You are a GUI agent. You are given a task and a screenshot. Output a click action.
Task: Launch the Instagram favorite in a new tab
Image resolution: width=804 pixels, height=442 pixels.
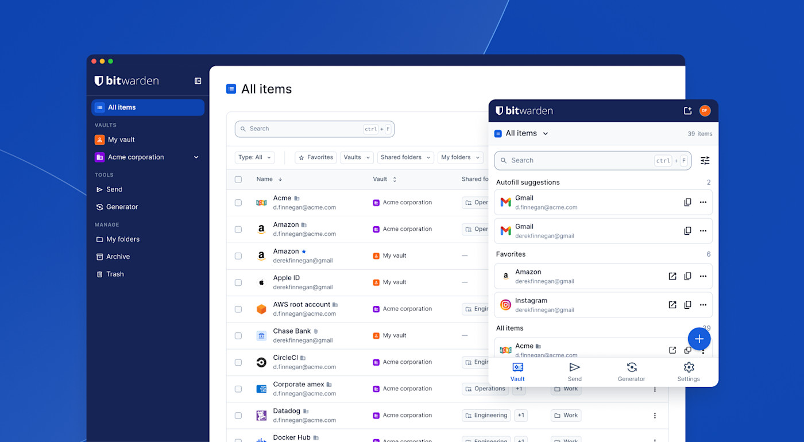672,305
